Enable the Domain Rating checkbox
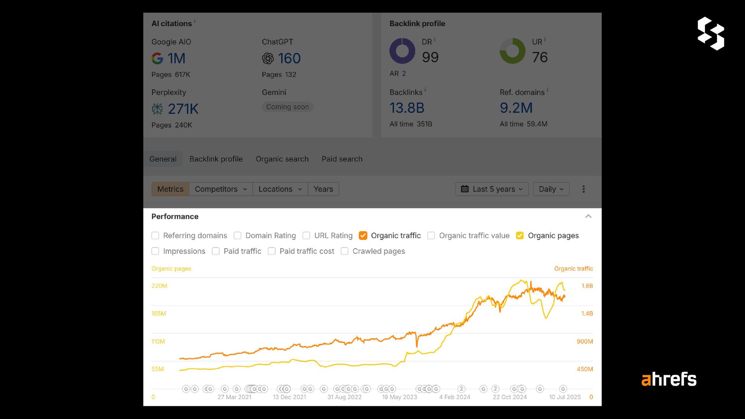 [x=237, y=235]
